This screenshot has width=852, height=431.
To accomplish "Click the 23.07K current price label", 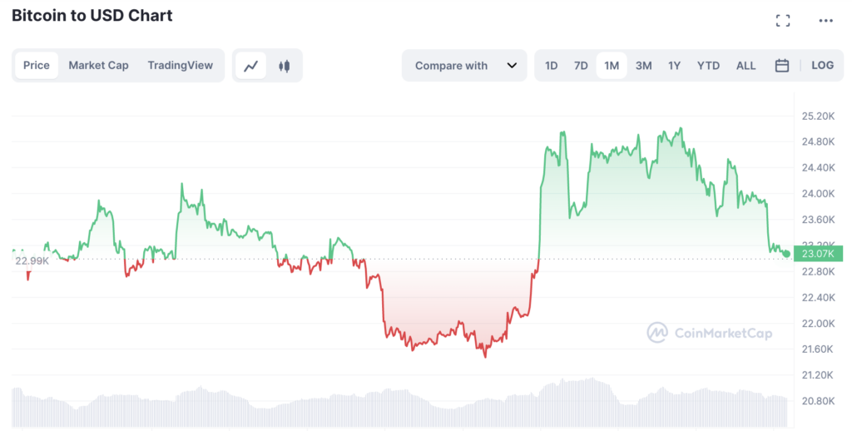I will pyautogui.click(x=816, y=254).
